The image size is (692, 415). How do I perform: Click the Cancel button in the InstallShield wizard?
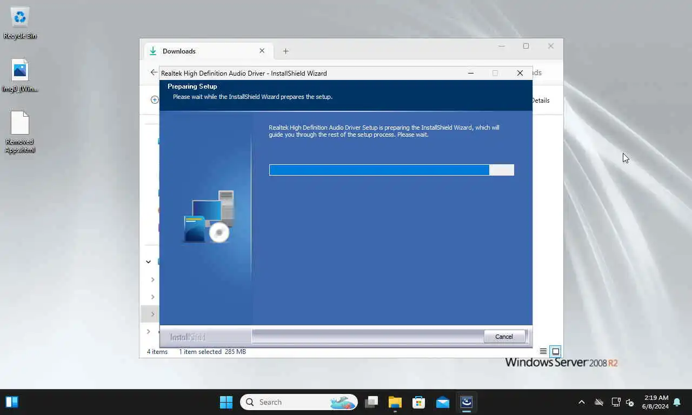(x=504, y=337)
